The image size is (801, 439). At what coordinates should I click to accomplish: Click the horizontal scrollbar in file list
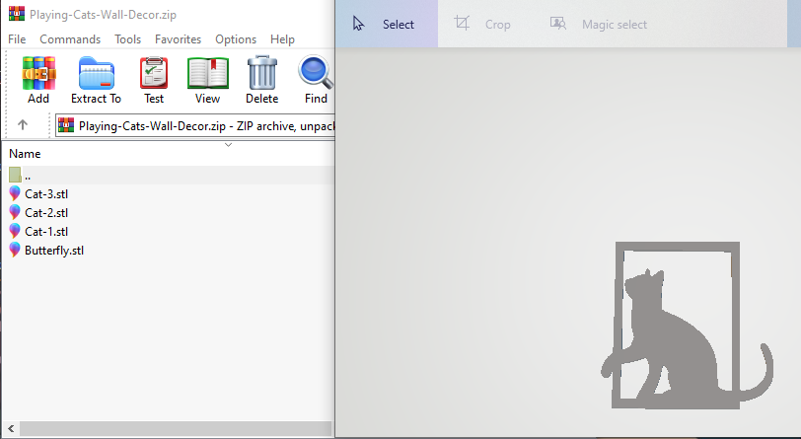pyautogui.click(x=168, y=429)
